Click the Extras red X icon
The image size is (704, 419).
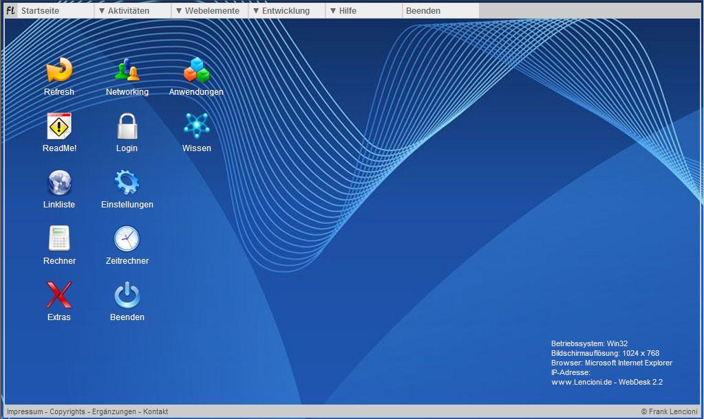(x=59, y=296)
